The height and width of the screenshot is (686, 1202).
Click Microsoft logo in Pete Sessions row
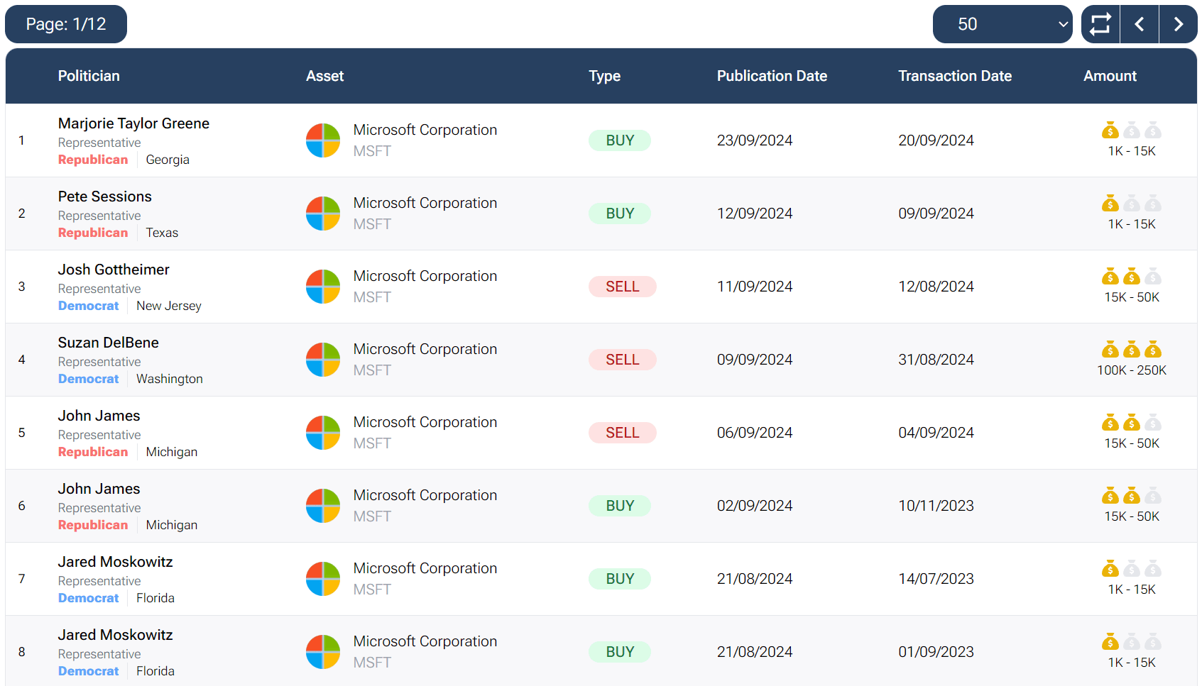(x=323, y=214)
